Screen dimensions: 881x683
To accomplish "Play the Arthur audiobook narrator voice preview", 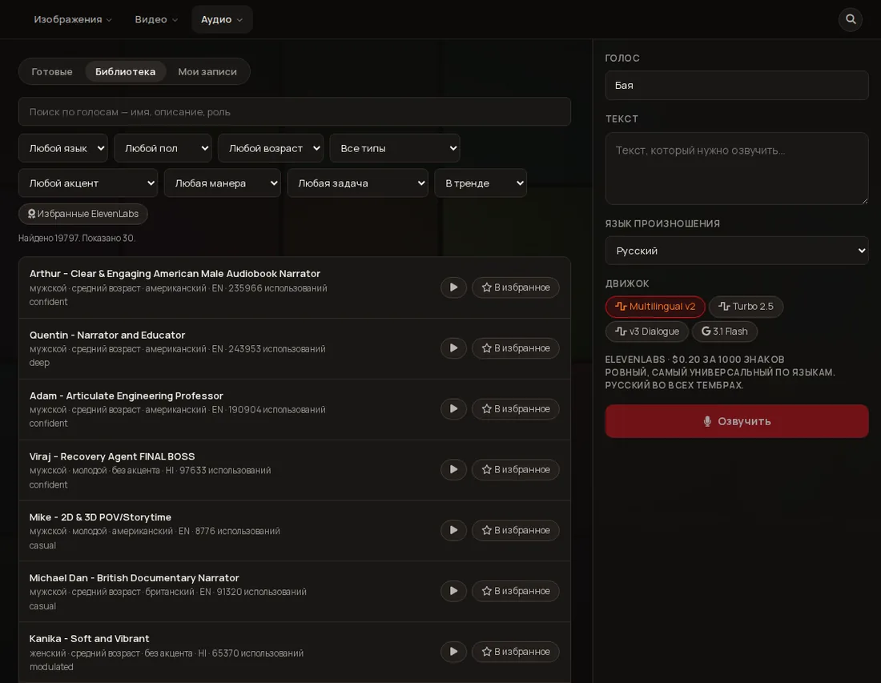I will coord(453,287).
